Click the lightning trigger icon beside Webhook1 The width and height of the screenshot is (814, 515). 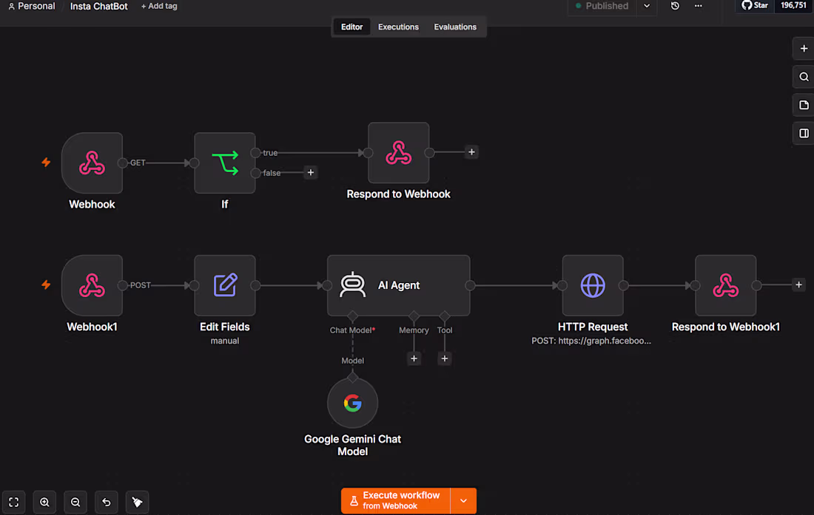click(x=46, y=284)
